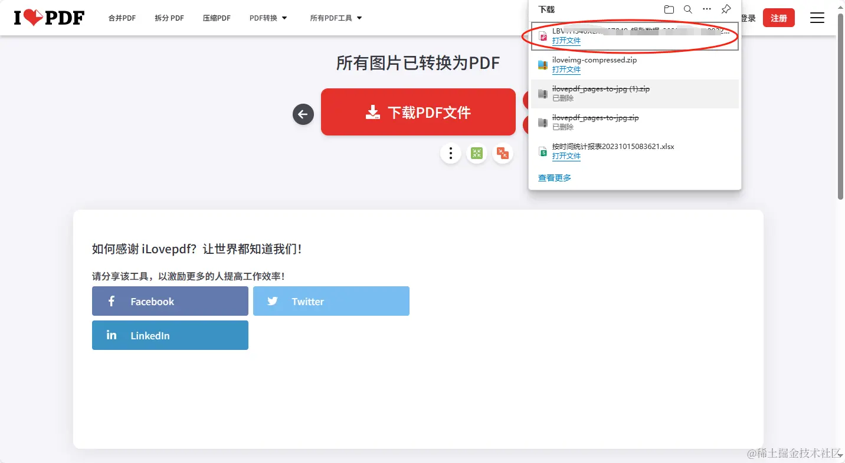This screenshot has width=845, height=463.
Task: Select ilovepdf_pages-to-jpg.zip entry
Action: [635, 123]
